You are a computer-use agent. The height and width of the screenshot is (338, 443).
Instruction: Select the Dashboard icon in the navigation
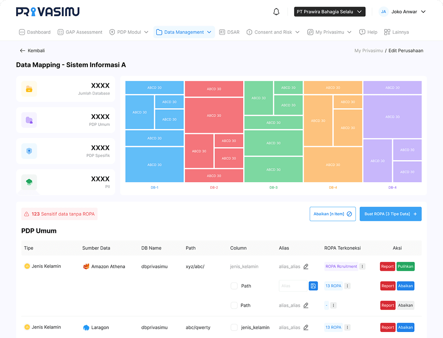tap(21, 32)
